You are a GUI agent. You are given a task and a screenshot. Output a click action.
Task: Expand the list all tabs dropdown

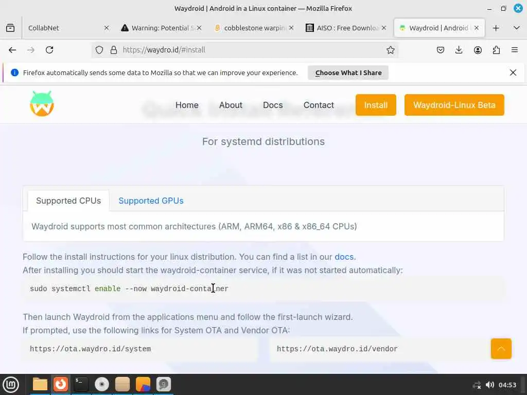(x=517, y=28)
